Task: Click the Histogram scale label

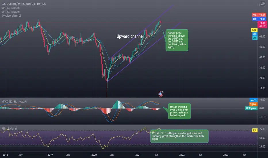Action: click(x=251, y=108)
